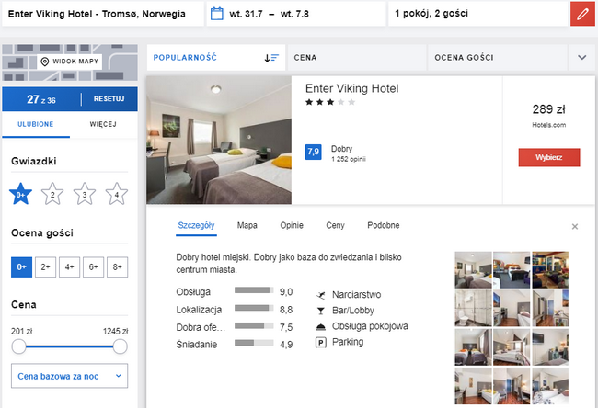This screenshot has width=598, height=408.
Task: Click the red Wybierz button
Action: tap(549, 157)
